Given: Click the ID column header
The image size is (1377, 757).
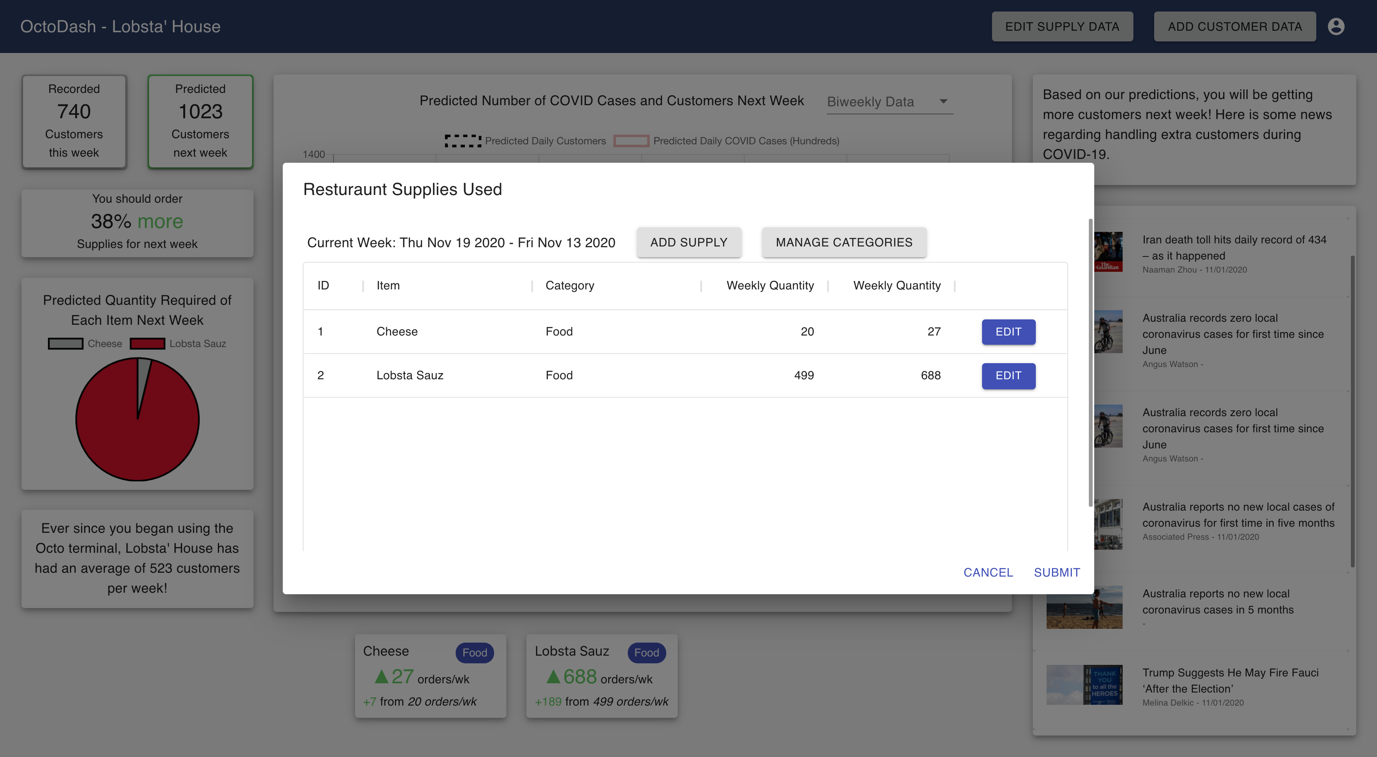Looking at the screenshot, I should click(323, 285).
